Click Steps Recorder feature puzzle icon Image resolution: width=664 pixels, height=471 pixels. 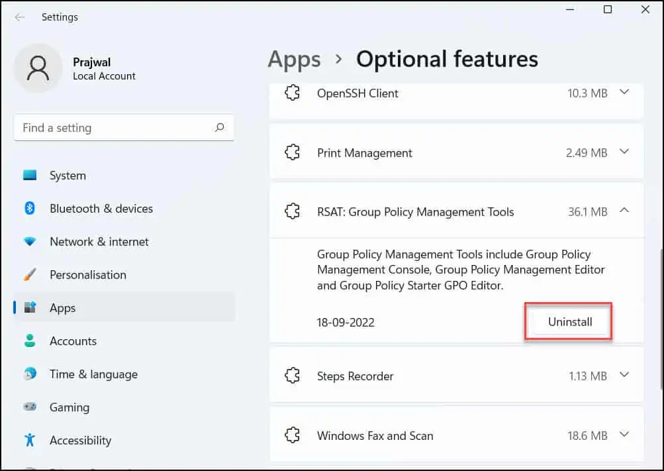click(x=292, y=375)
